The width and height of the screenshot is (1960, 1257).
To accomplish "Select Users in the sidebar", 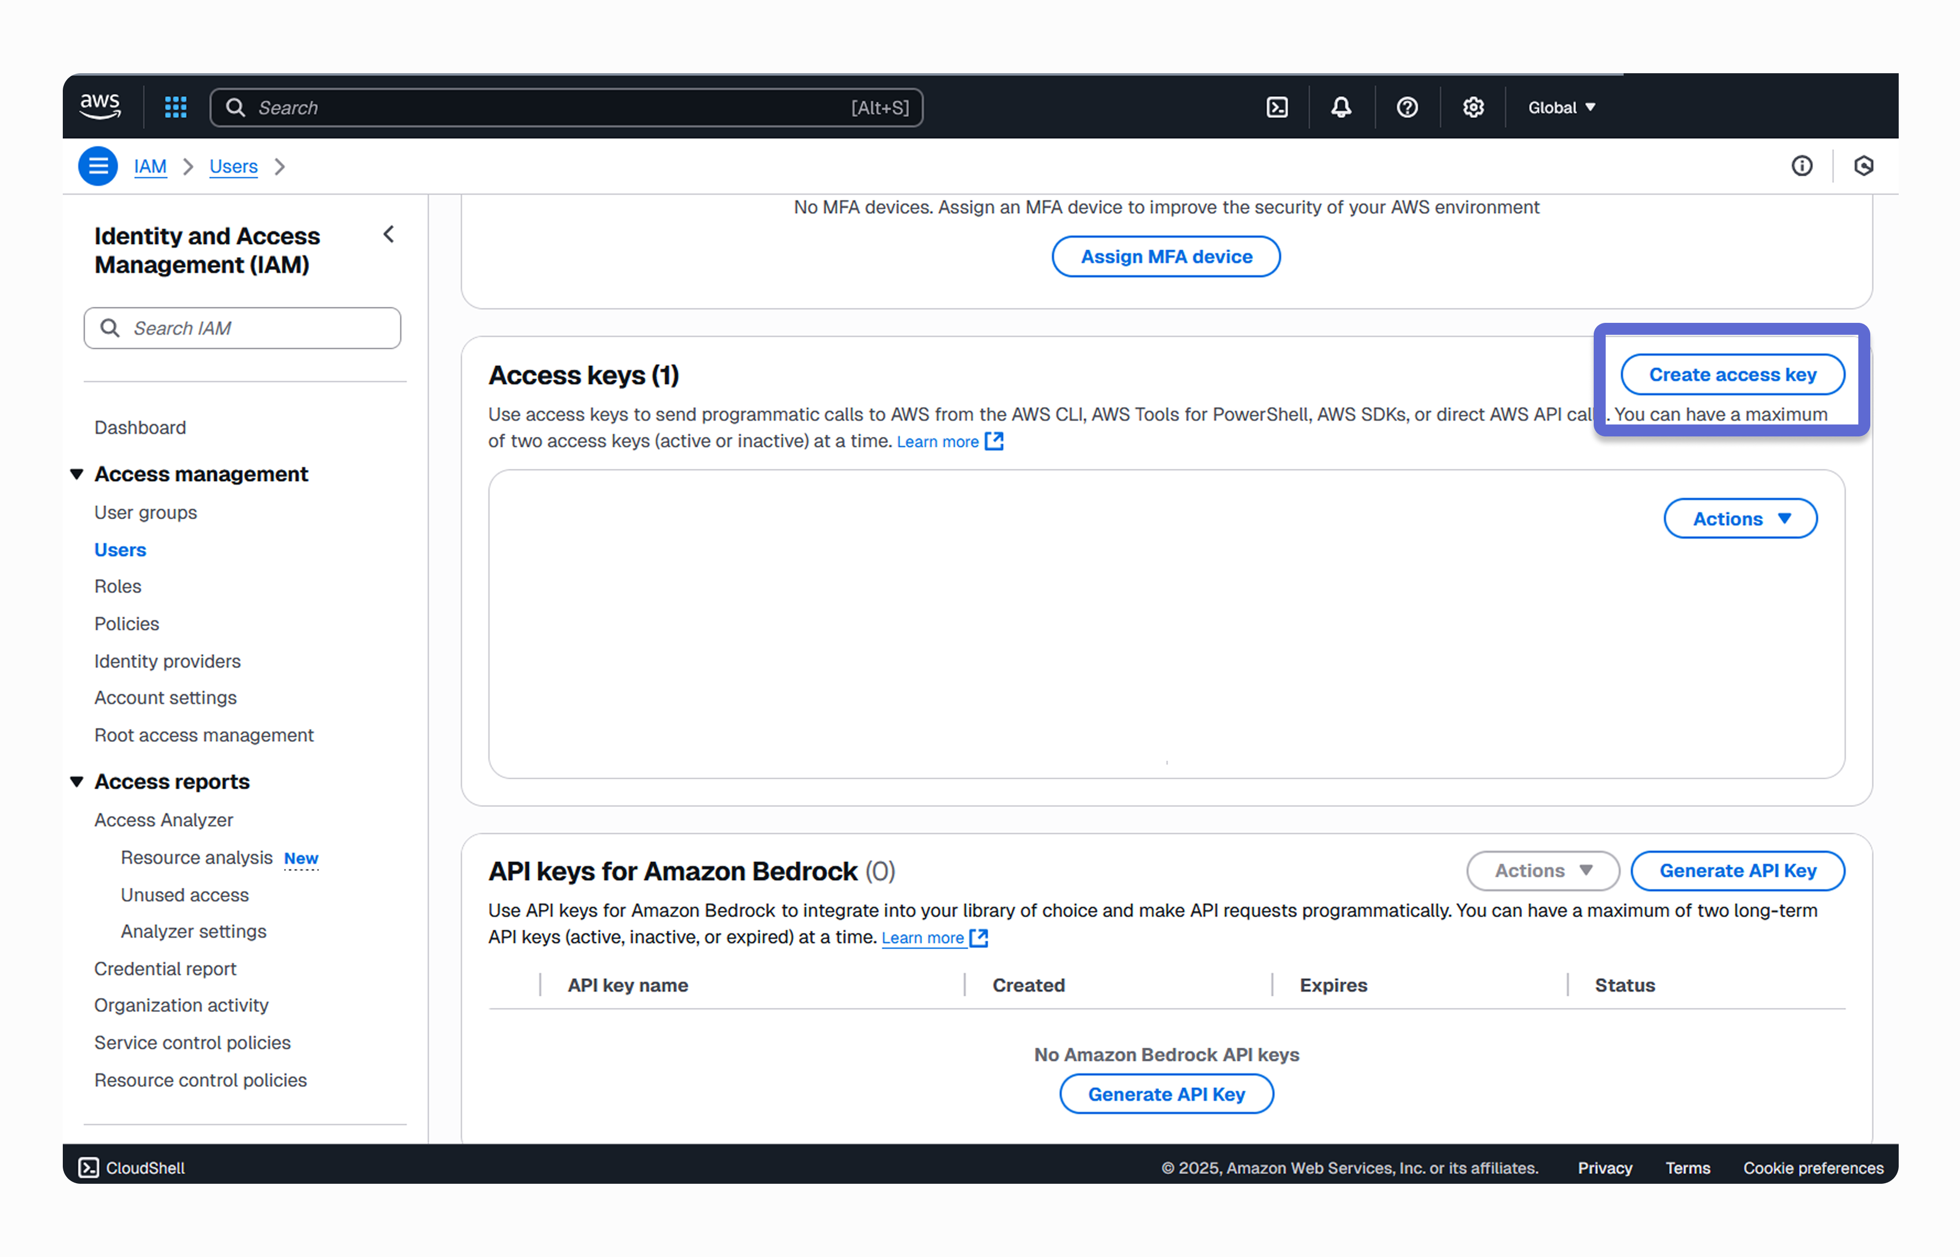I will 121,550.
